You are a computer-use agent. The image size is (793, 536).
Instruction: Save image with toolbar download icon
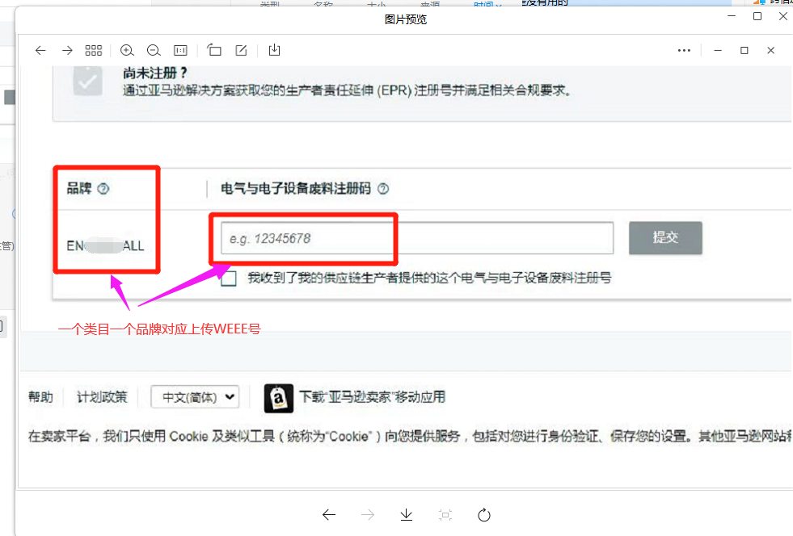[x=274, y=49]
